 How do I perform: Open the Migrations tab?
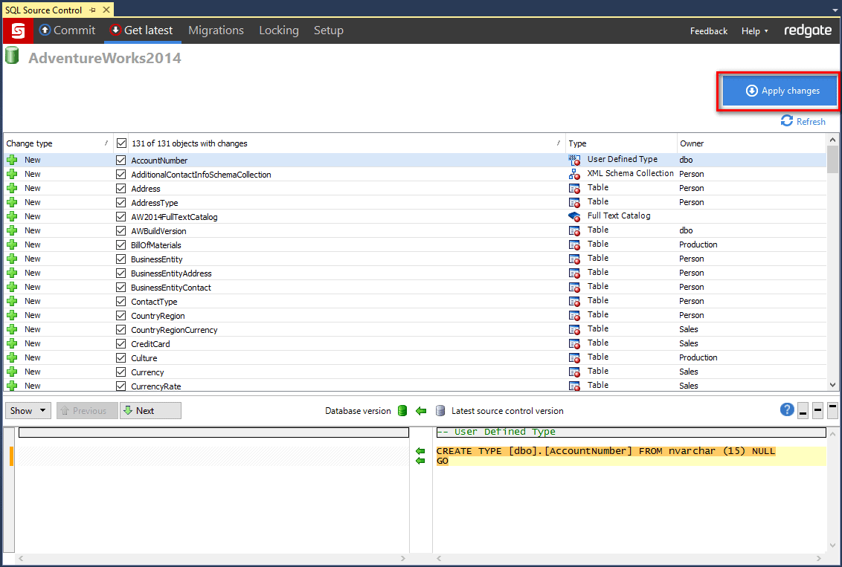click(x=216, y=30)
